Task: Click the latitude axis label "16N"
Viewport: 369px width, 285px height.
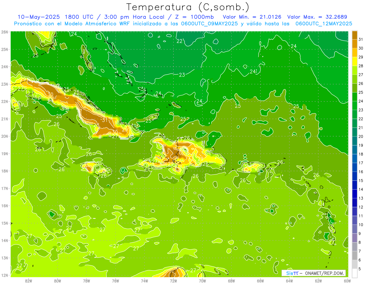Action: pos(5,206)
